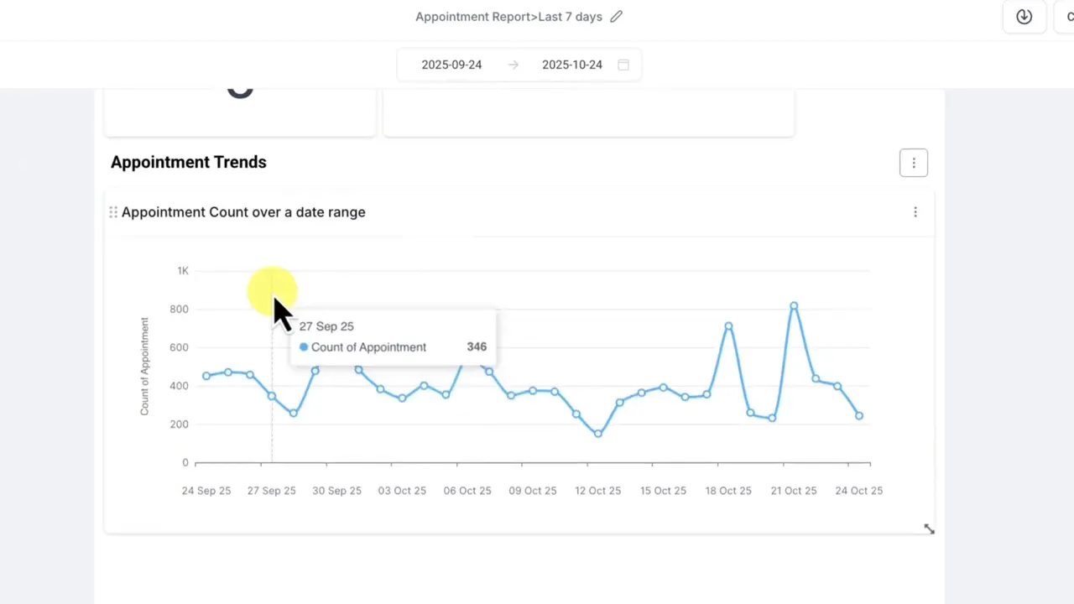Click the '21 Oct 25' axis label
1074x604 pixels.
point(794,491)
